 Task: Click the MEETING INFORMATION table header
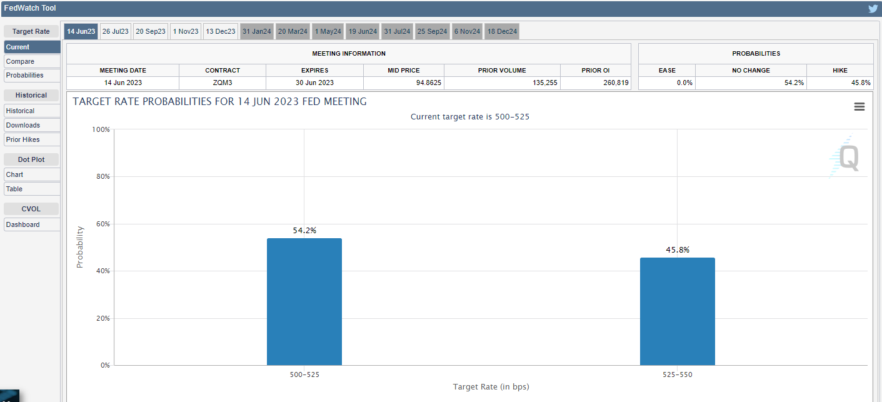[349, 54]
